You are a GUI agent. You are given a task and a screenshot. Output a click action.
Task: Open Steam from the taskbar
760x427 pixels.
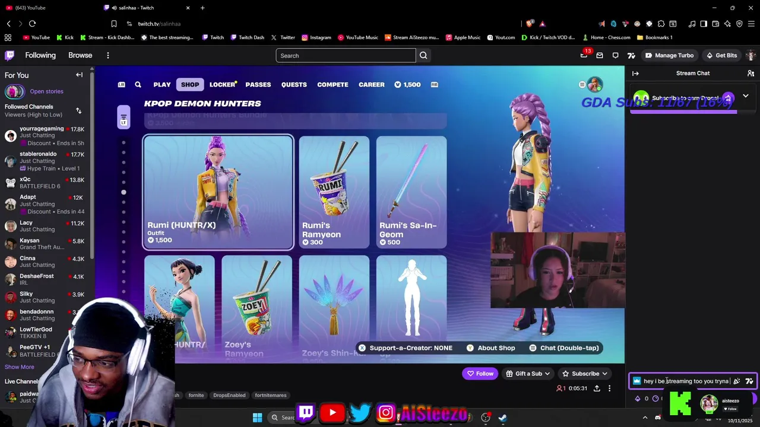pyautogui.click(x=502, y=418)
